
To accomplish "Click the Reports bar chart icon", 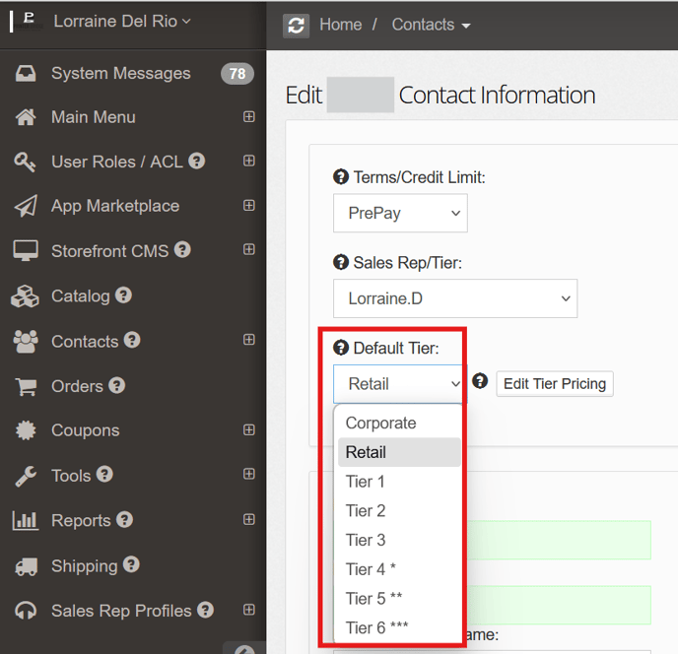I will pyautogui.click(x=26, y=520).
